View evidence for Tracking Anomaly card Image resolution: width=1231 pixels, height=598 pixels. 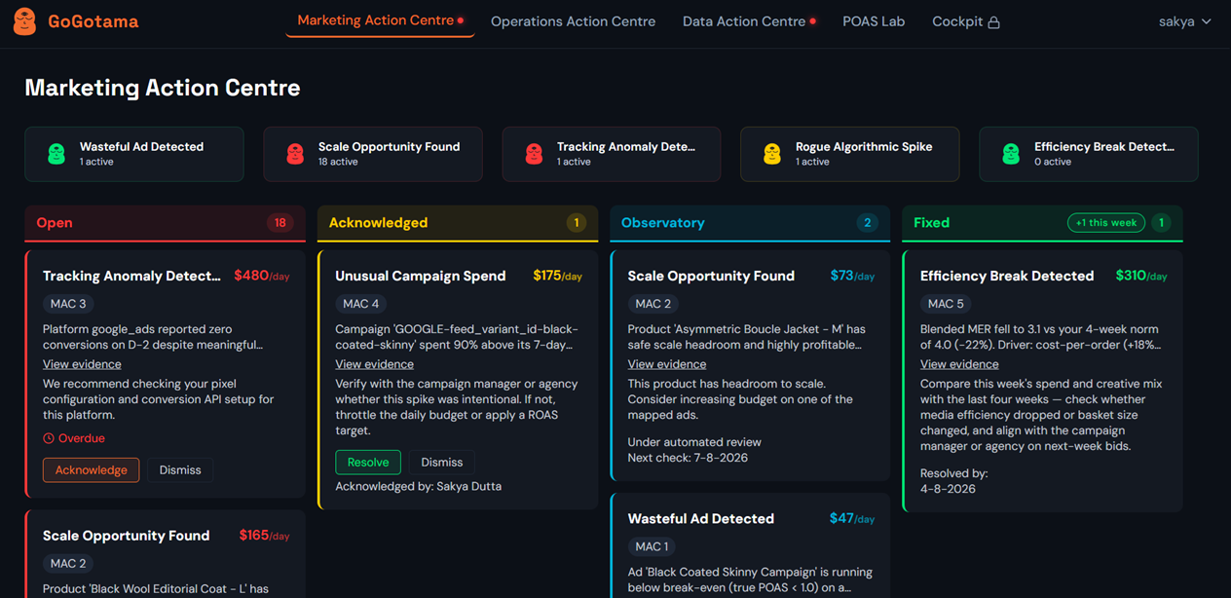tap(82, 364)
